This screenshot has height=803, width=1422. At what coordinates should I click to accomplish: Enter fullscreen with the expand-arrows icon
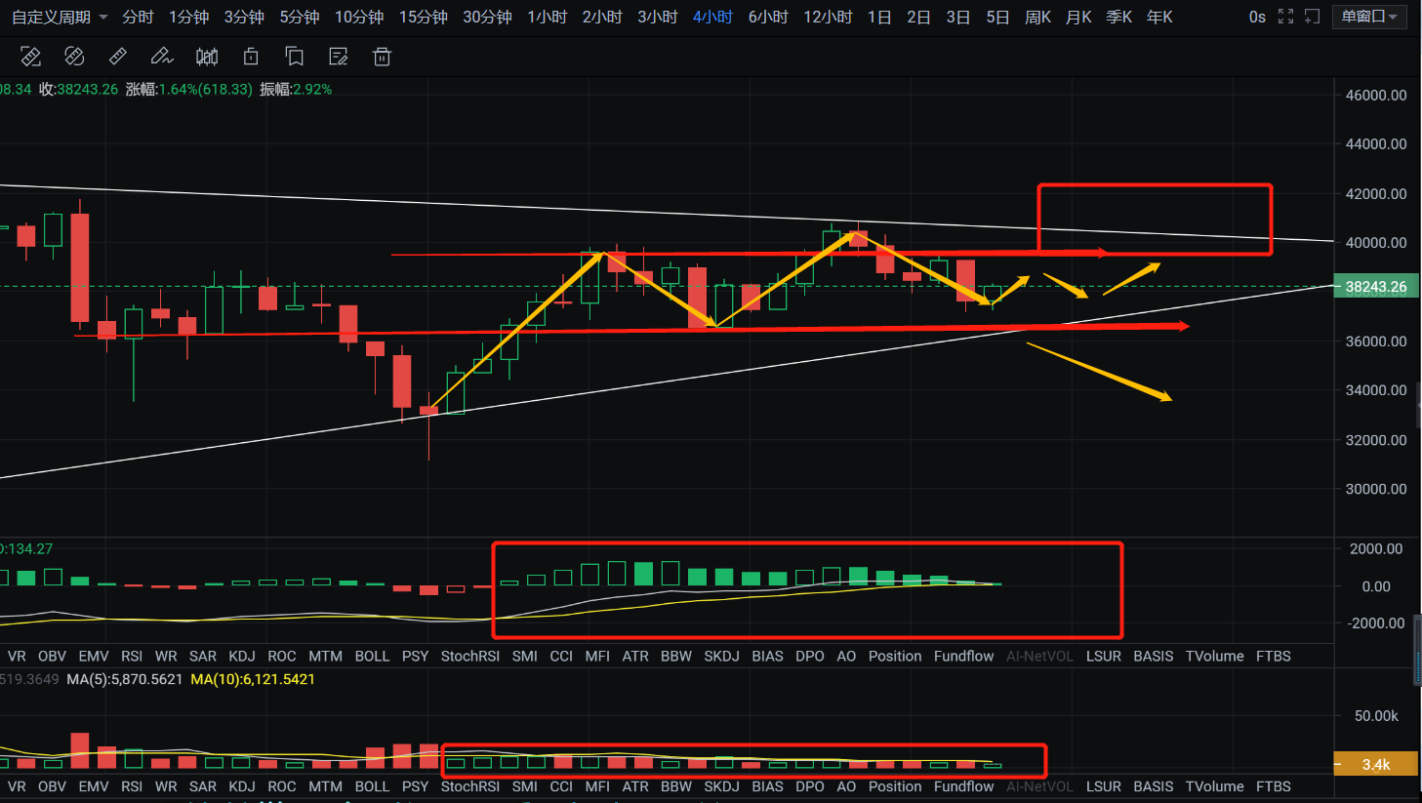coord(1285,17)
